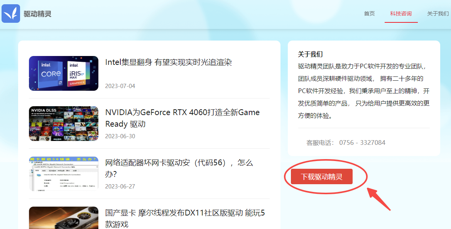Click the 关于我们 sidebar card heading
The width and height of the screenshot is (451, 229).
coord(310,54)
